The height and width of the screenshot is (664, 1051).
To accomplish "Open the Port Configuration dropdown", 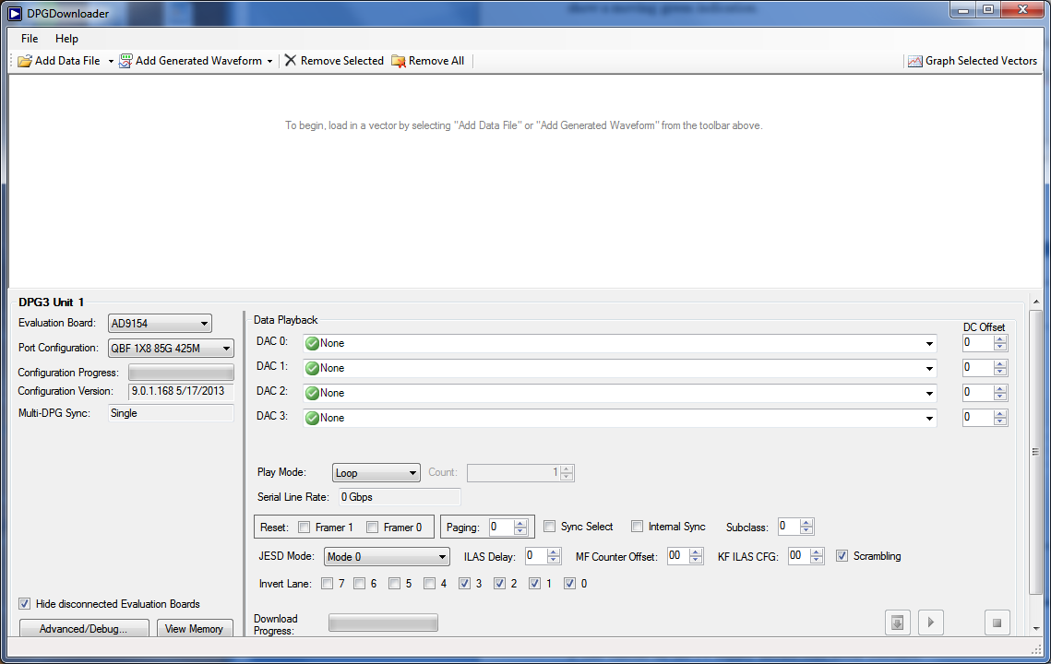I will pos(171,348).
